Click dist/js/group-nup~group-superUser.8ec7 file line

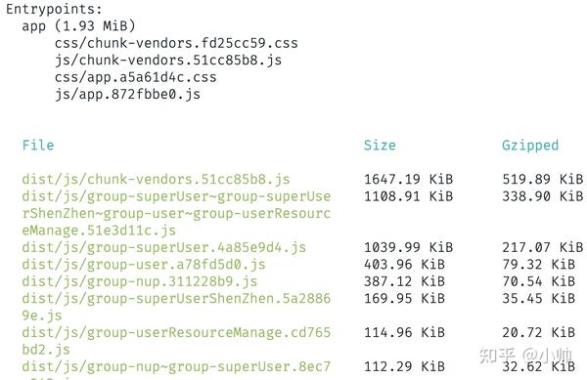click(x=176, y=366)
